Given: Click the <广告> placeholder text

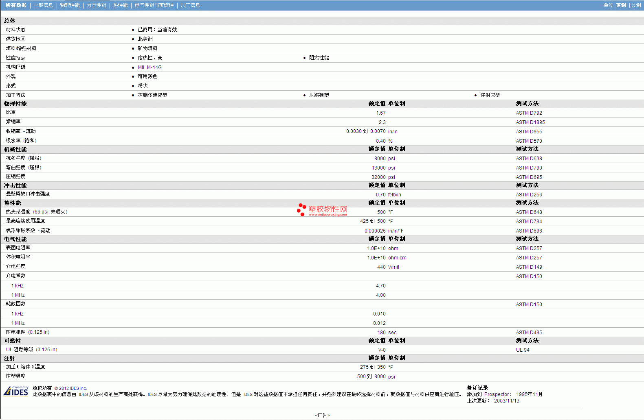Looking at the screenshot, I should 322,416.
